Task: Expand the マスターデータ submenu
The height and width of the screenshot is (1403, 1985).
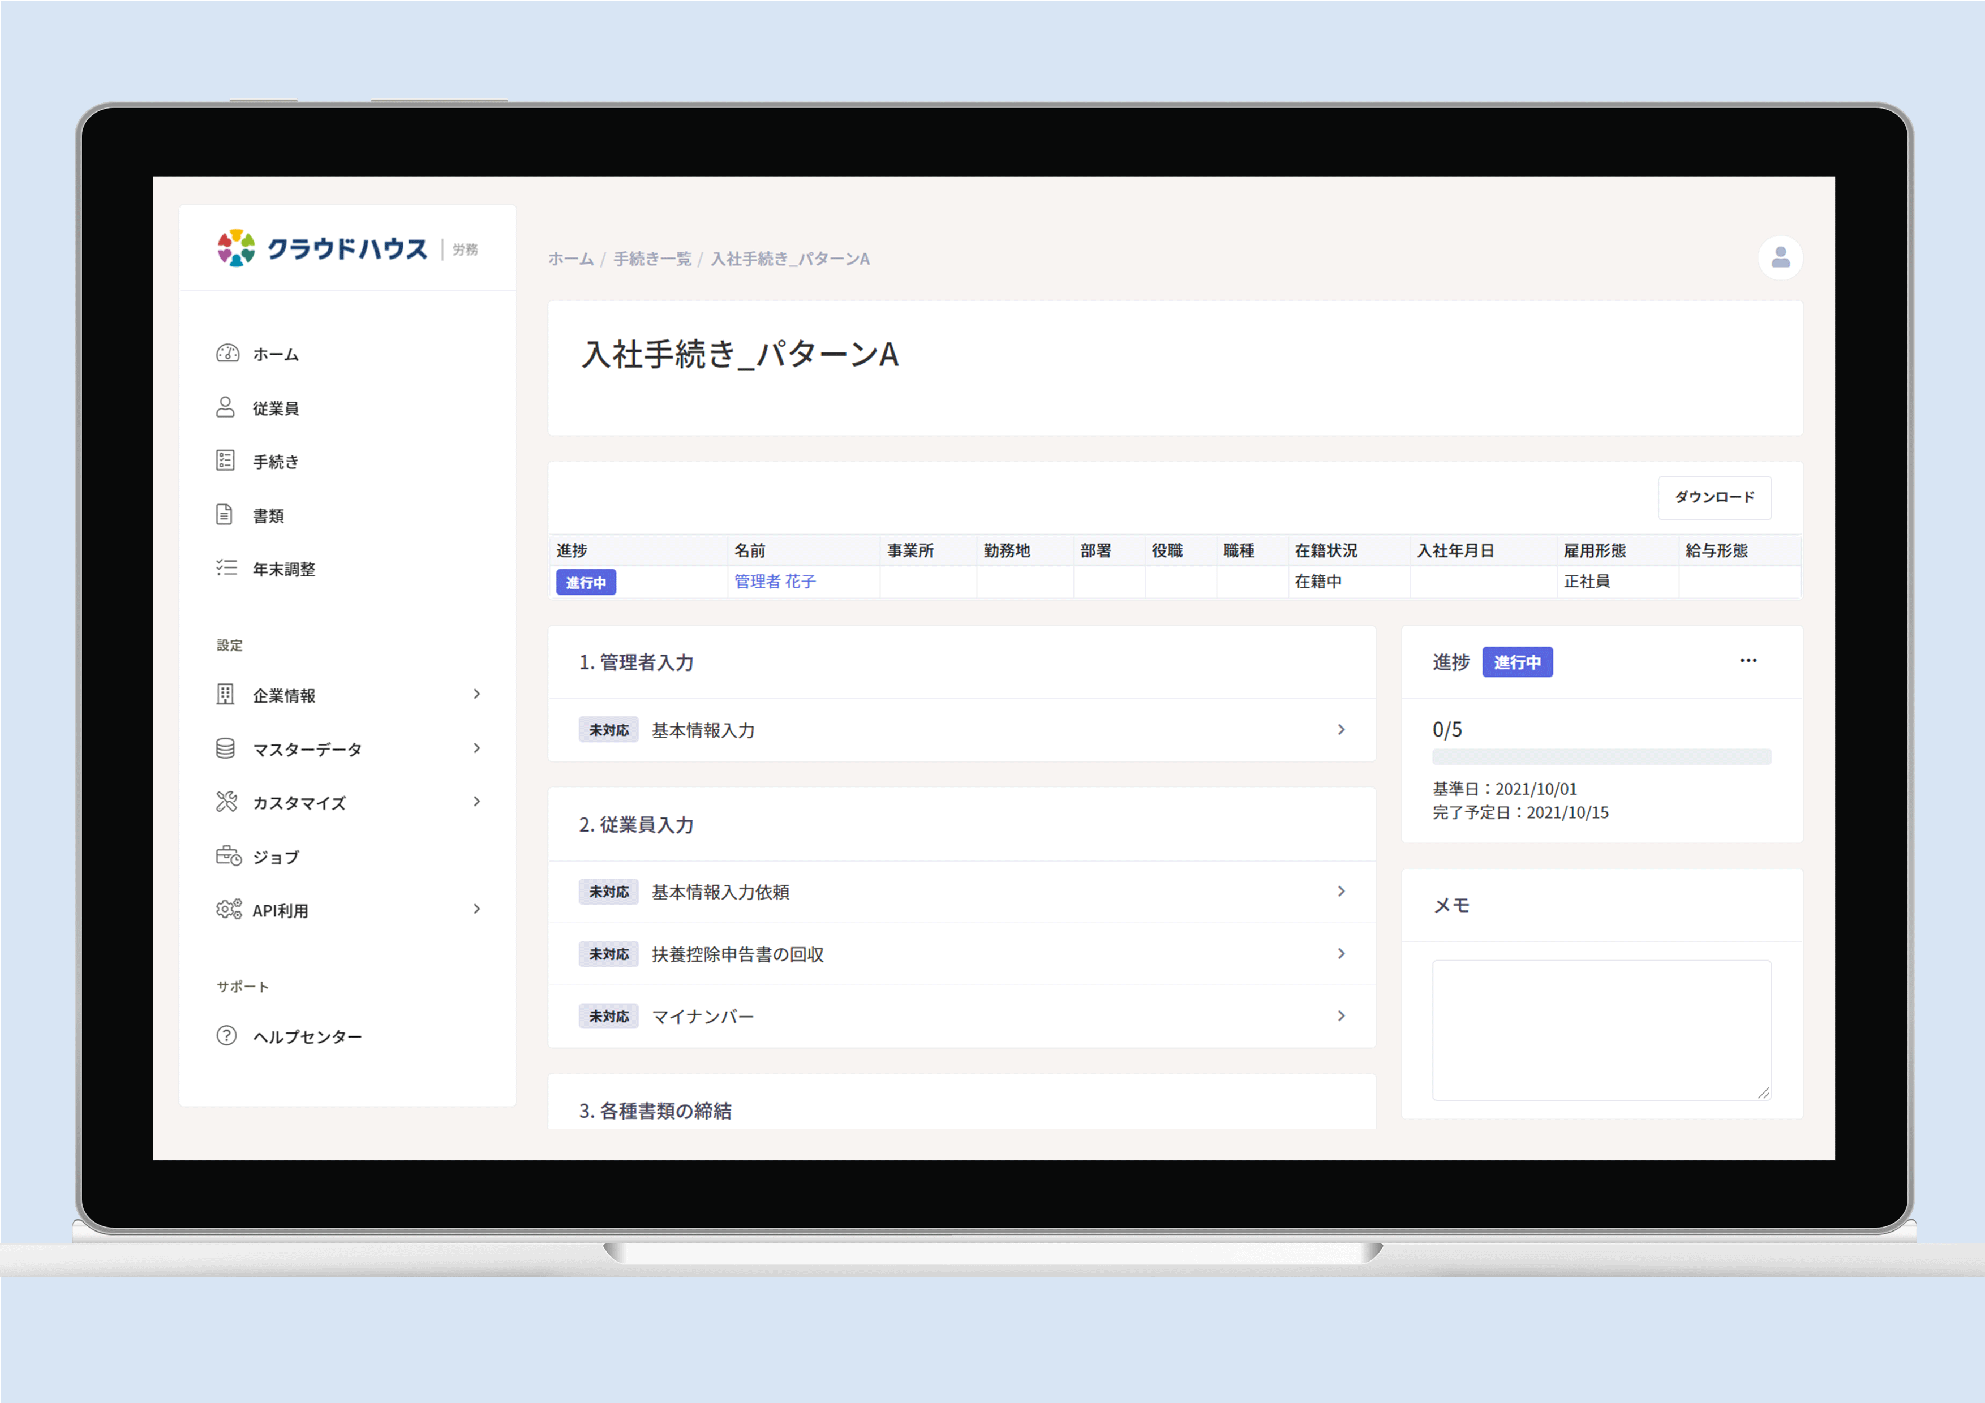Action: coord(476,748)
